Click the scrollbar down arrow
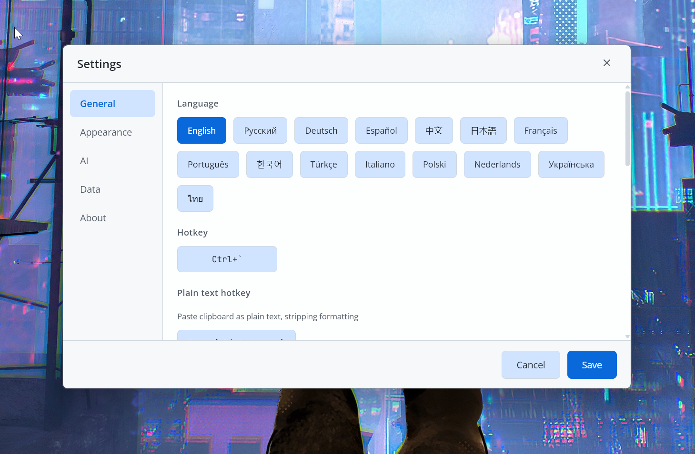 [627, 336]
